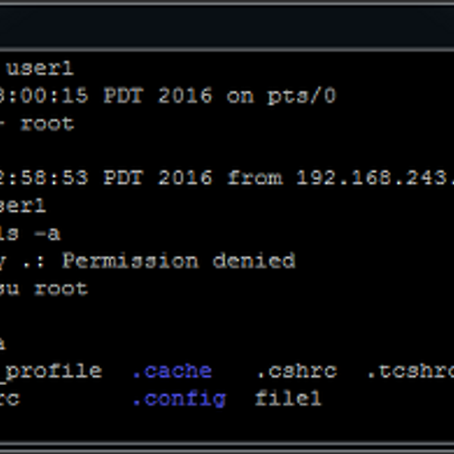The height and width of the screenshot is (454, 454).
Task: Click 'user1' on the first terminal line
Action: (x=39, y=69)
